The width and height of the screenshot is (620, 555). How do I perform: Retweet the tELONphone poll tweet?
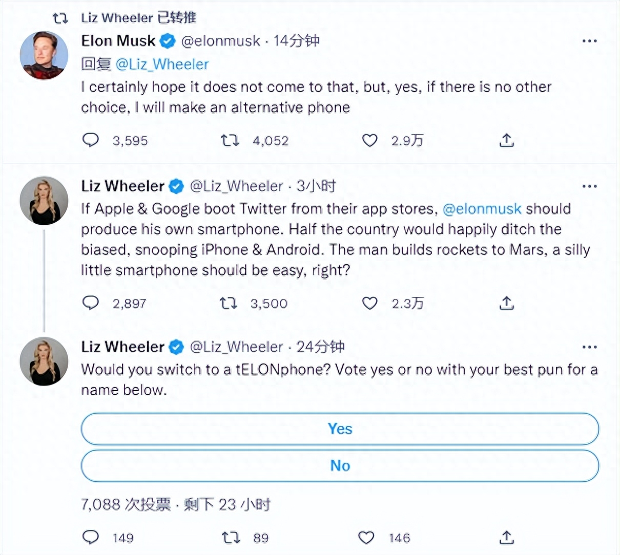pyautogui.click(x=230, y=537)
